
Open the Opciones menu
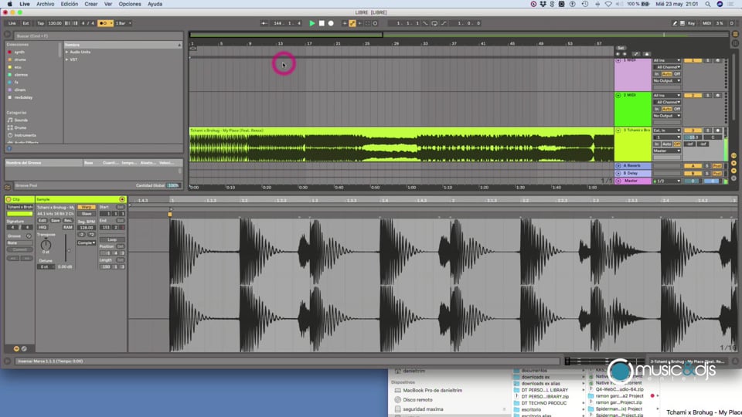click(130, 4)
